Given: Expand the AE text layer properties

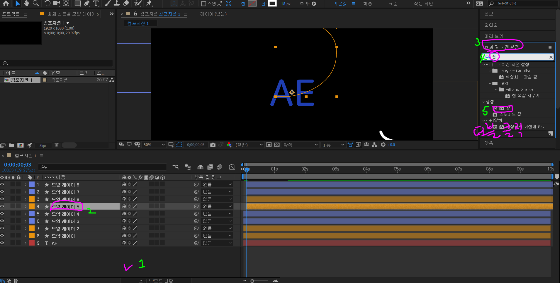Looking at the screenshot, I should 26,243.
